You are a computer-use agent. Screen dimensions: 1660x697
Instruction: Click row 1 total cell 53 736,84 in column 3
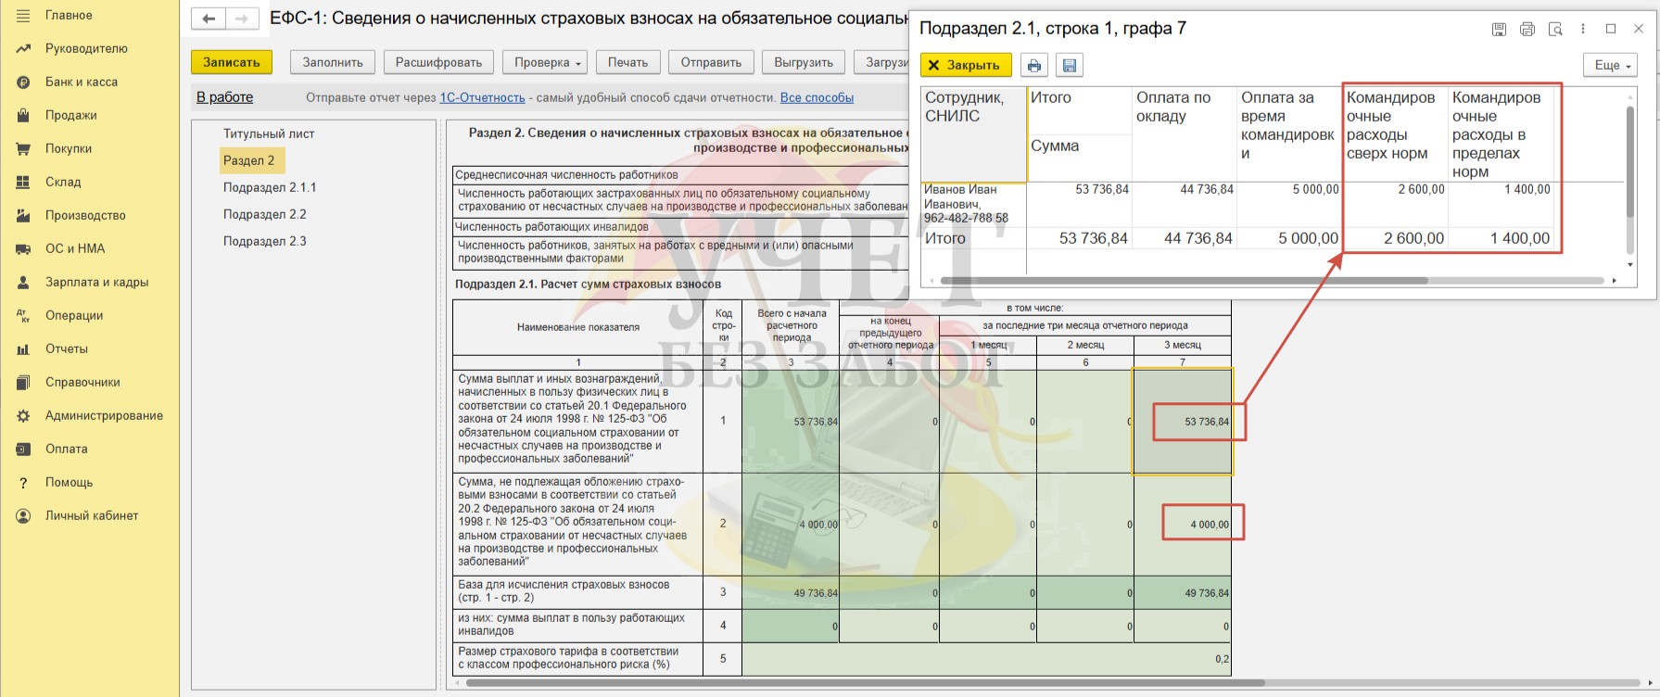pos(791,422)
